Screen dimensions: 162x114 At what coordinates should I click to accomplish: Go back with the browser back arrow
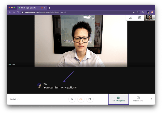(10, 12)
